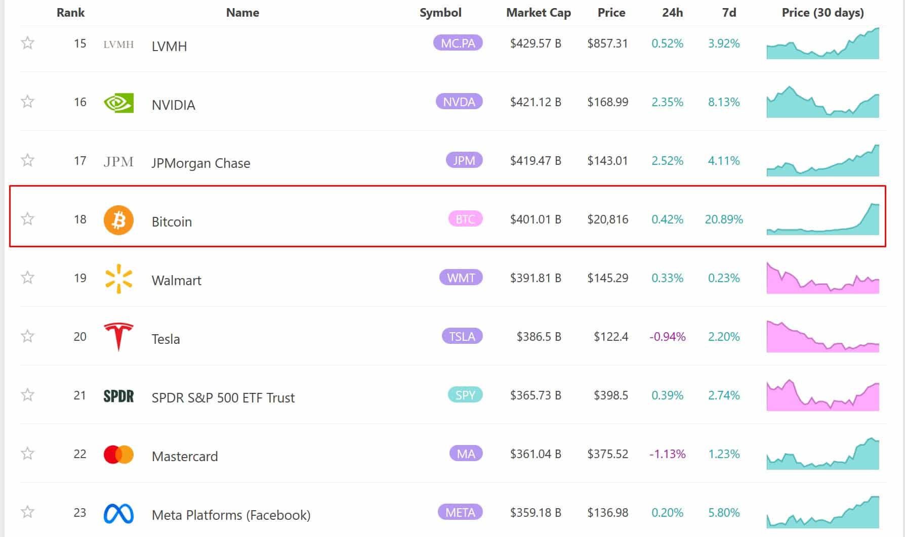Open the Walmart company link
The image size is (905, 537).
tap(176, 280)
